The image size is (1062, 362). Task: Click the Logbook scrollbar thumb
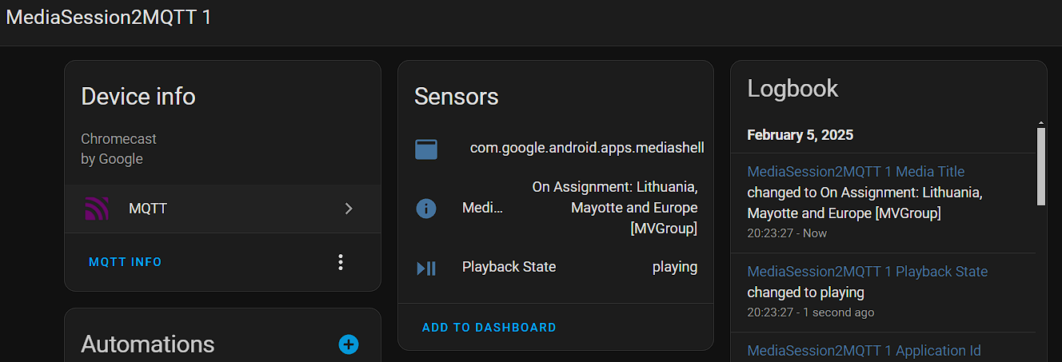[1040, 164]
